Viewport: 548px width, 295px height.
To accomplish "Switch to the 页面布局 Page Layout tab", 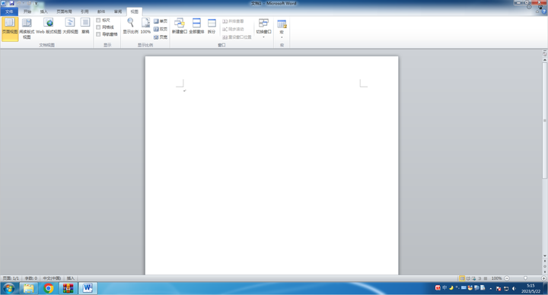I will pyautogui.click(x=64, y=11).
